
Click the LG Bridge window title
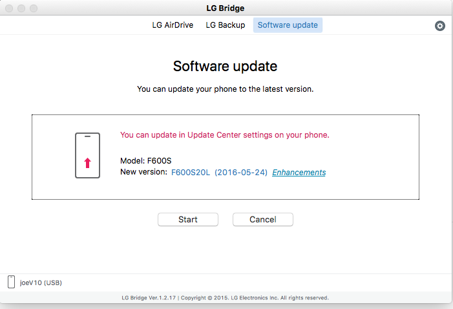click(226, 8)
